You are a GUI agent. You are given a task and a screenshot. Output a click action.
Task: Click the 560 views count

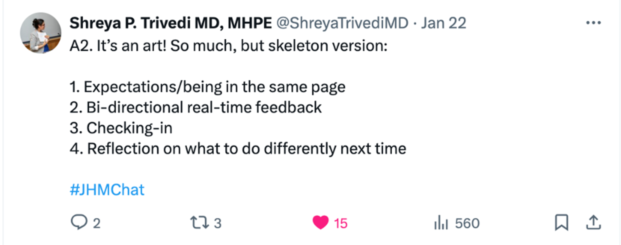tap(467, 223)
